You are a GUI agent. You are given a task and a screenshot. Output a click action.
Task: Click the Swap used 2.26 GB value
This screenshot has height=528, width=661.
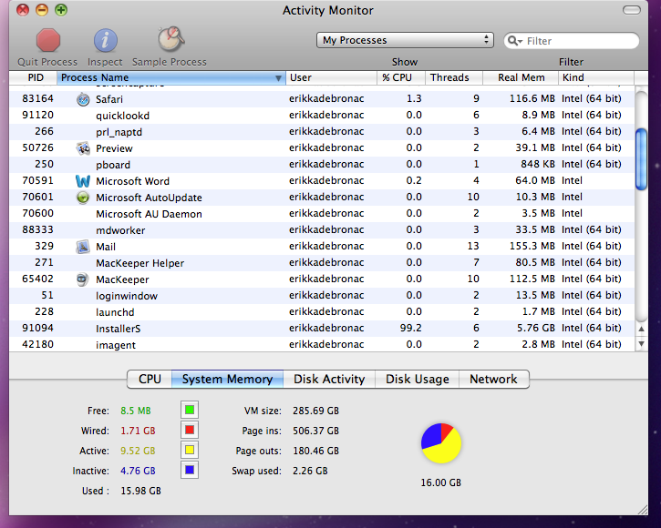click(310, 471)
